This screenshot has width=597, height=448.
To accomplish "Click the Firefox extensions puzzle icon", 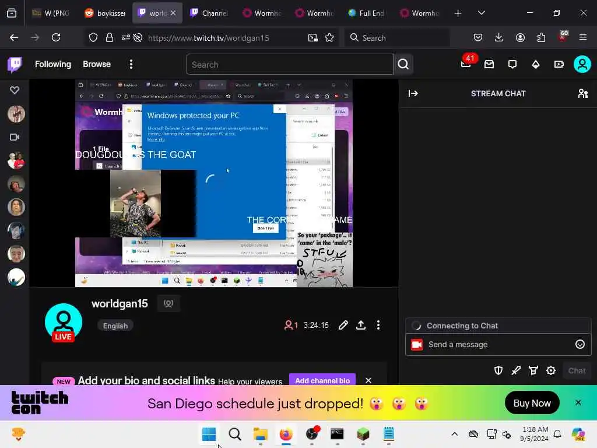I will coord(541,37).
